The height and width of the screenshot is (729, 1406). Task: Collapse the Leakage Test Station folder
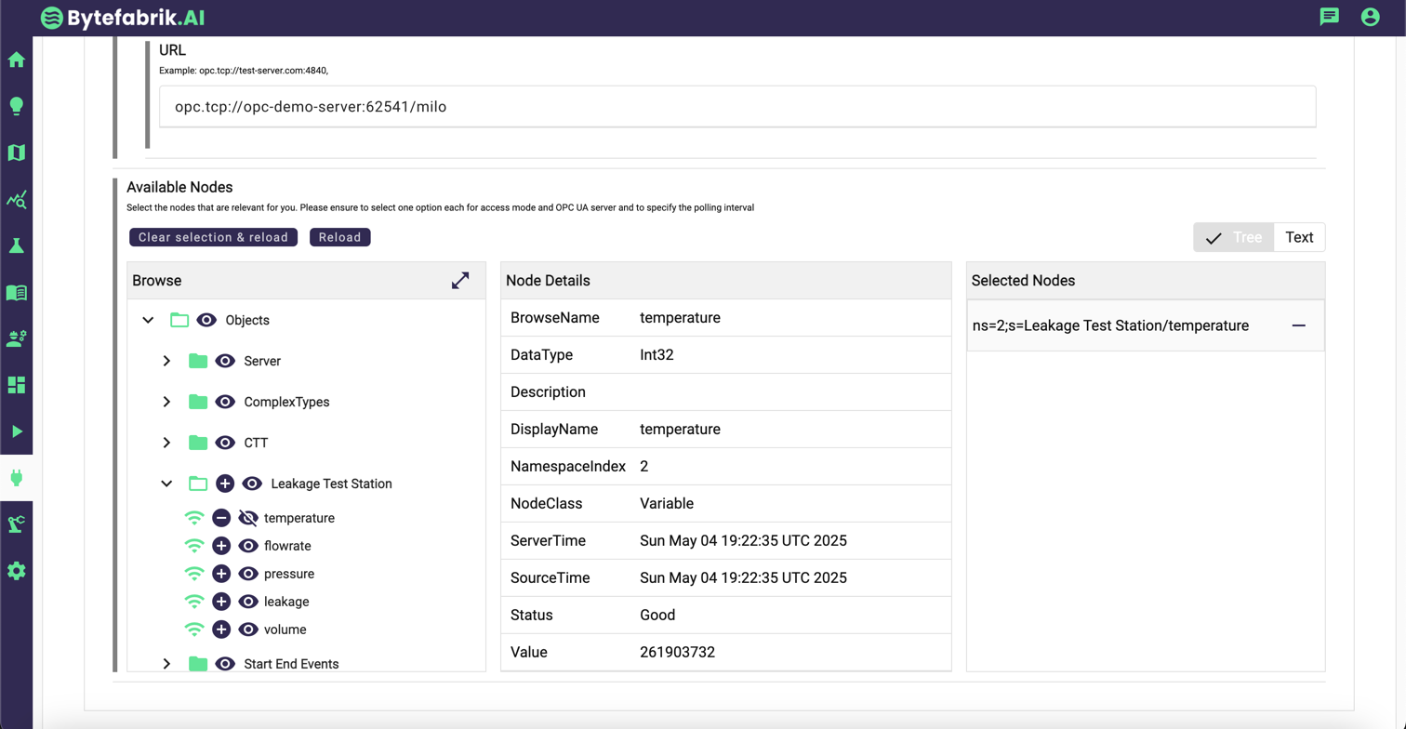(x=166, y=484)
